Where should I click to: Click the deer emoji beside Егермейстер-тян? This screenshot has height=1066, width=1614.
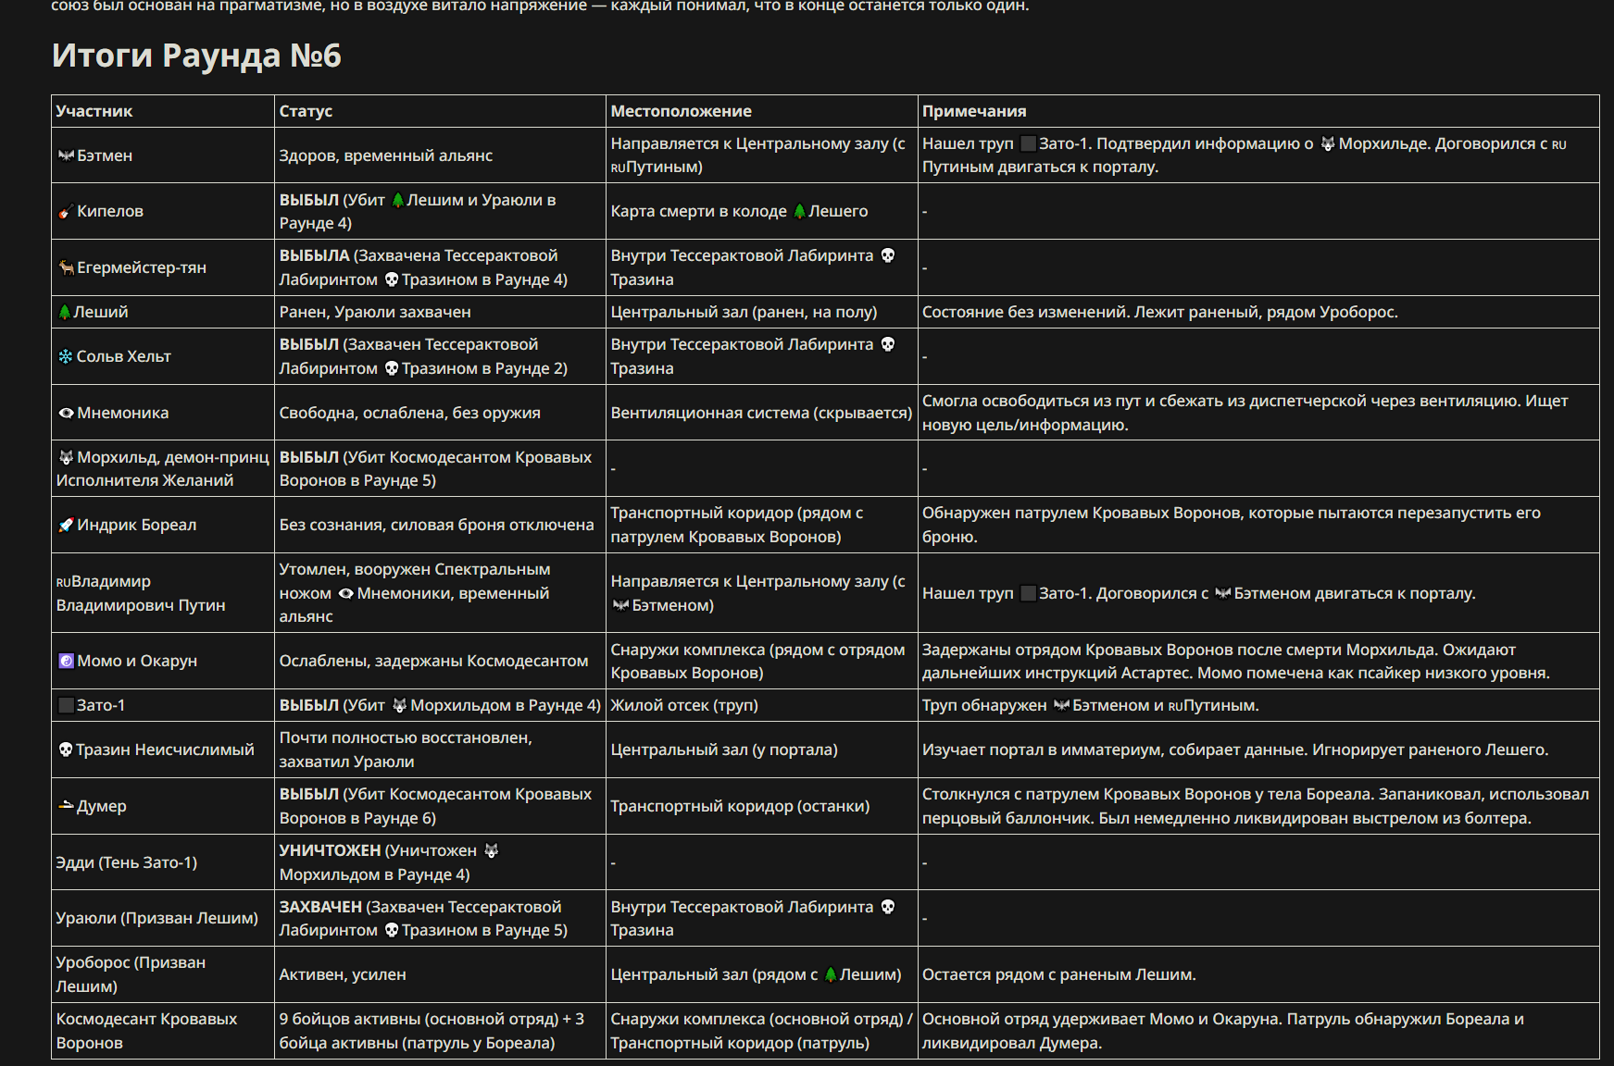pyautogui.click(x=66, y=267)
